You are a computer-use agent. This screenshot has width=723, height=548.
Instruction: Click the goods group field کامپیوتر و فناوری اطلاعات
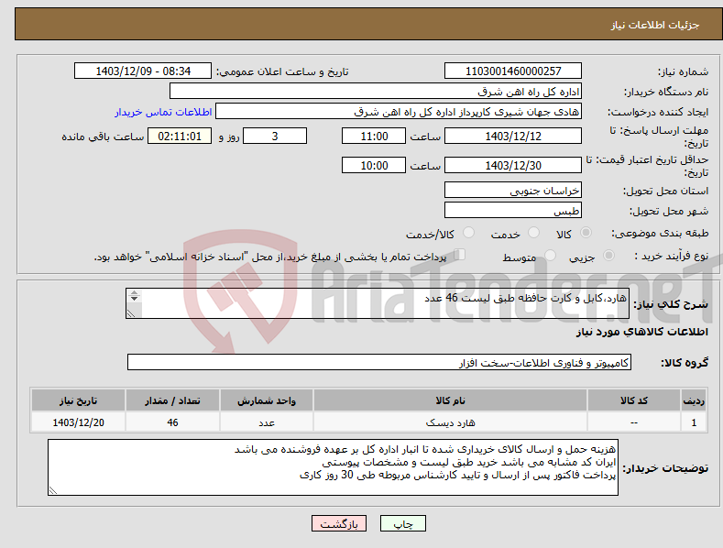pyautogui.click(x=379, y=363)
